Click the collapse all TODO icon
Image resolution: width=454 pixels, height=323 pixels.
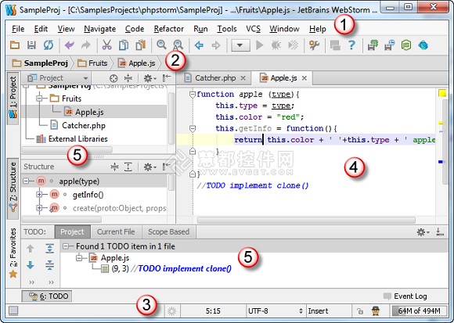(x=49, y=265)
